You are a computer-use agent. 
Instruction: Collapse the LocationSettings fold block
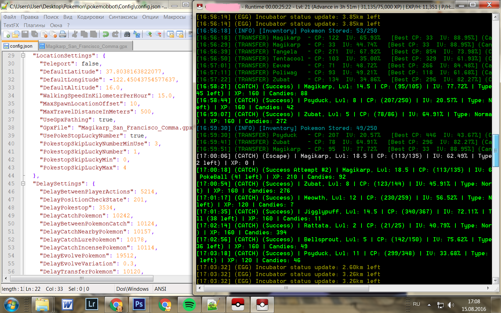click(x=23, y=56)
